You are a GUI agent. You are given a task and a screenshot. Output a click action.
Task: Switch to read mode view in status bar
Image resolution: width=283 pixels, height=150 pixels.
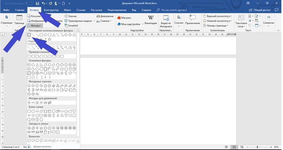pos(226,147)
